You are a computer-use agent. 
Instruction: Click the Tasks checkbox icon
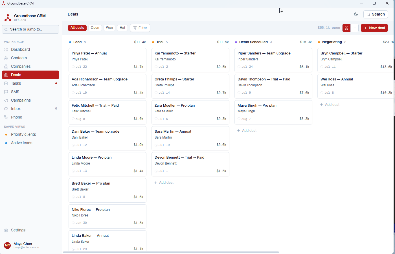tap(6, 83)
